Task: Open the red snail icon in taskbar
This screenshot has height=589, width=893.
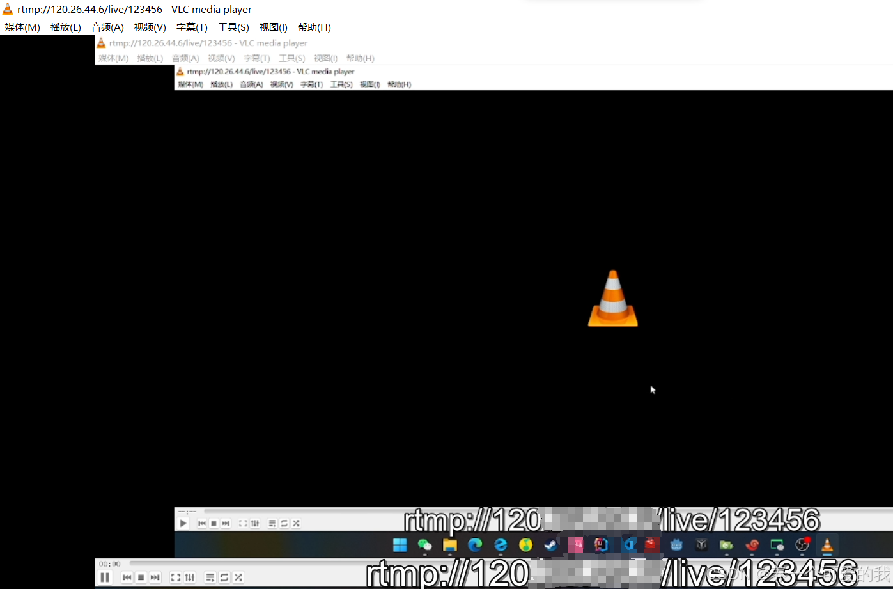Action: [752, 545]
